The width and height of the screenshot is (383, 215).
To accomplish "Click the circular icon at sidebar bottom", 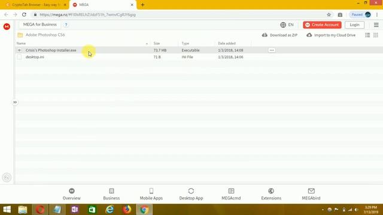I will [7, 177].
